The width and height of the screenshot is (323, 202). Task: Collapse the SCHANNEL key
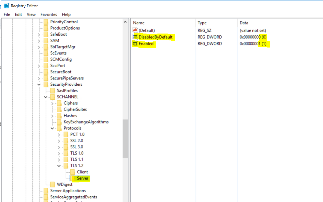[45, 97]
